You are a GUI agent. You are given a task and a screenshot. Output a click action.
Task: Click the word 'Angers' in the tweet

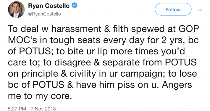coord(177,85)
